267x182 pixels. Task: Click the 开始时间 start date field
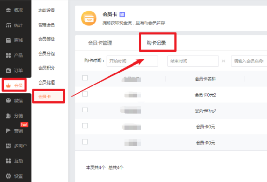coord(132,61)
